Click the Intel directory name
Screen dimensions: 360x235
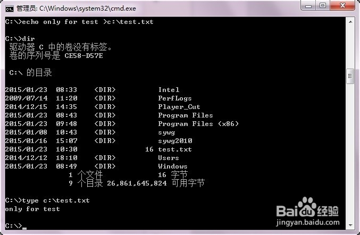(169, 90)
